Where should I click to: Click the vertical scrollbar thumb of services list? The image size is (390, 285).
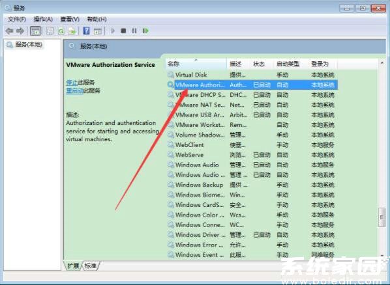(382, 217)
